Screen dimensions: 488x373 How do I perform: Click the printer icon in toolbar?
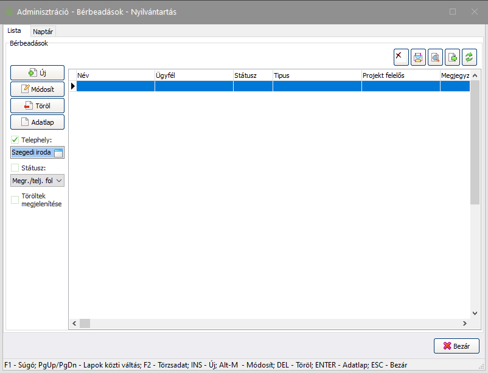point(418,57)
